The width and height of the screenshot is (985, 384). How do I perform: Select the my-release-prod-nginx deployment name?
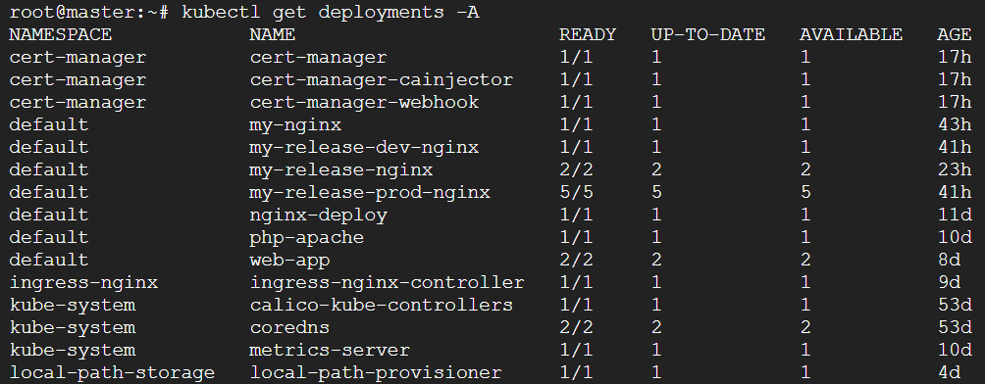coord(370,193)
